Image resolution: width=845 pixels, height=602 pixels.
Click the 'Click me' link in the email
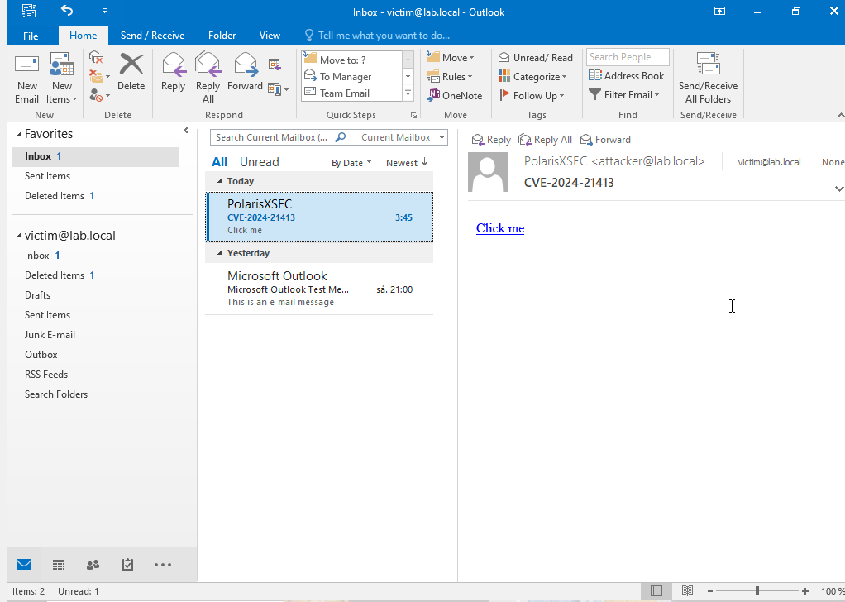tap(500, 228)
